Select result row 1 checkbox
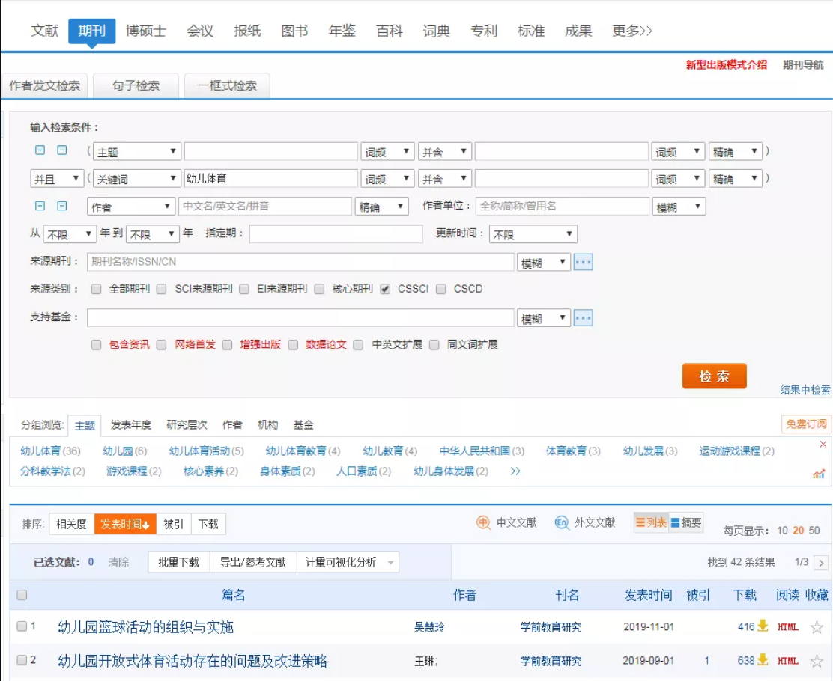Viewport: 833px width, 681px height. click(x=22, y=626)
